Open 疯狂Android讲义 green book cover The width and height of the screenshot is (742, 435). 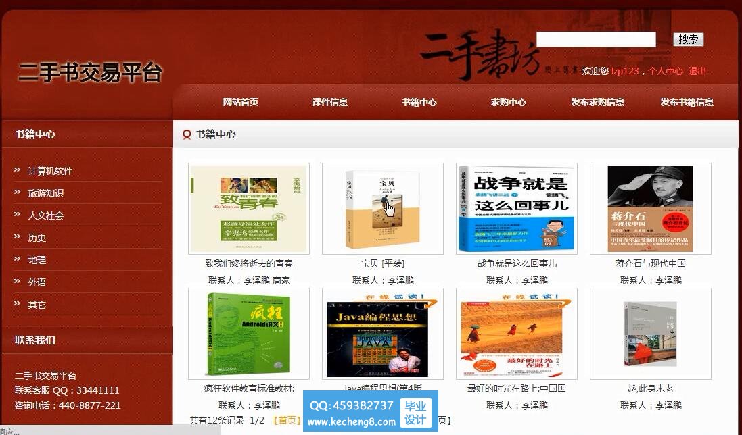[249, 334]
